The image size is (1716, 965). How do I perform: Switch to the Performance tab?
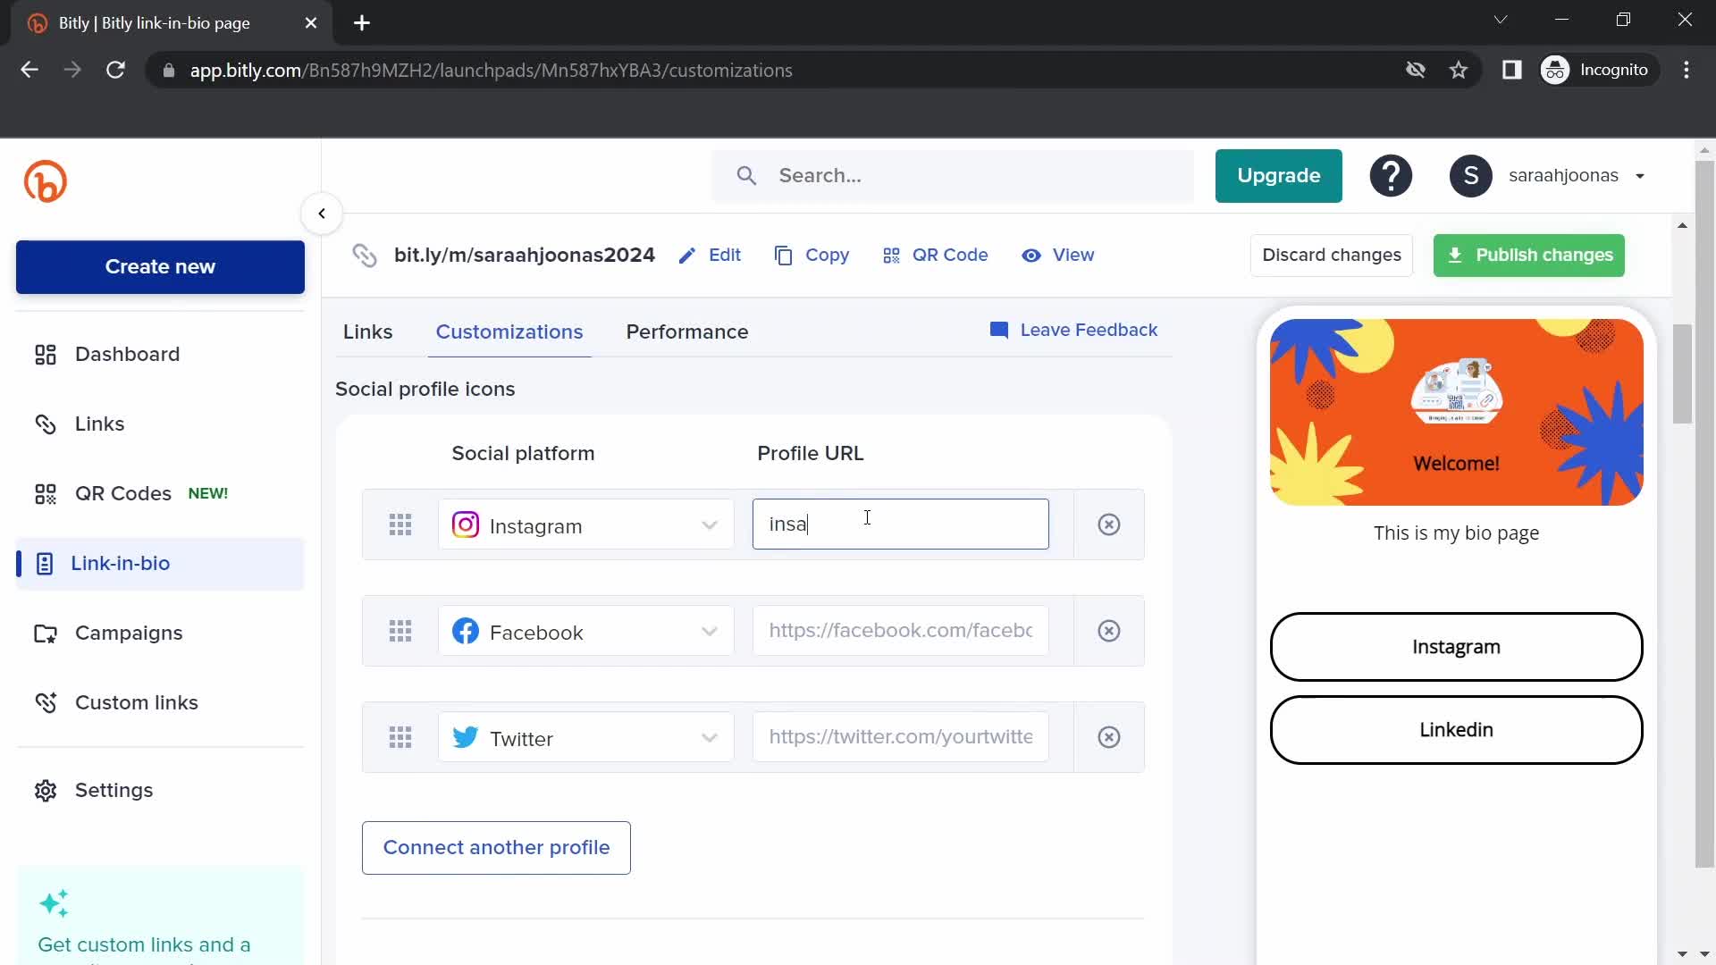[x=687, y=331]
